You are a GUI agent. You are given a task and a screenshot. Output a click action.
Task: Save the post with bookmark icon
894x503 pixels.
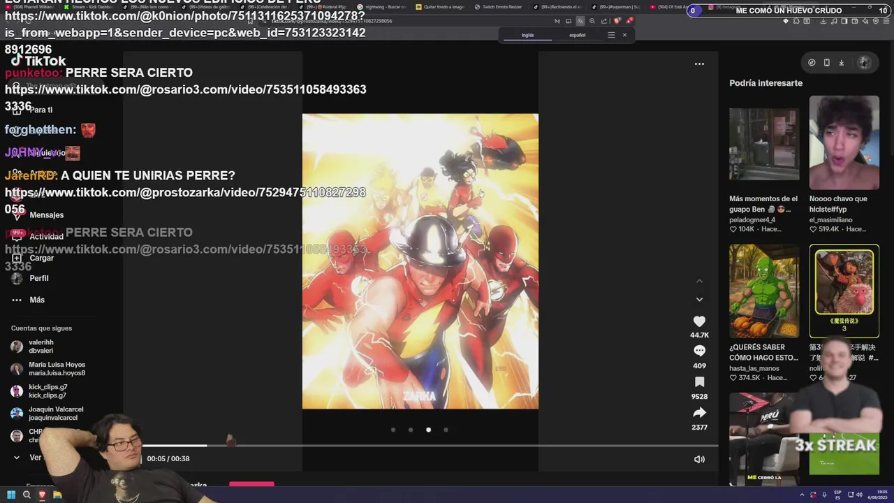click(699, 381)
